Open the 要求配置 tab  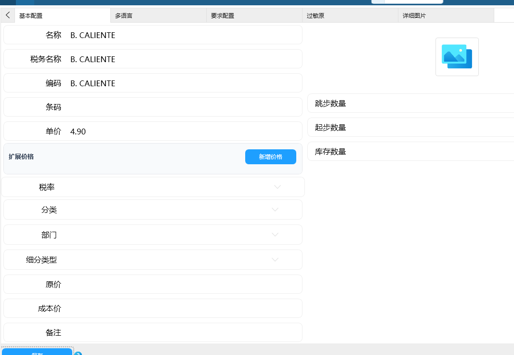click(x=254, y=15)
